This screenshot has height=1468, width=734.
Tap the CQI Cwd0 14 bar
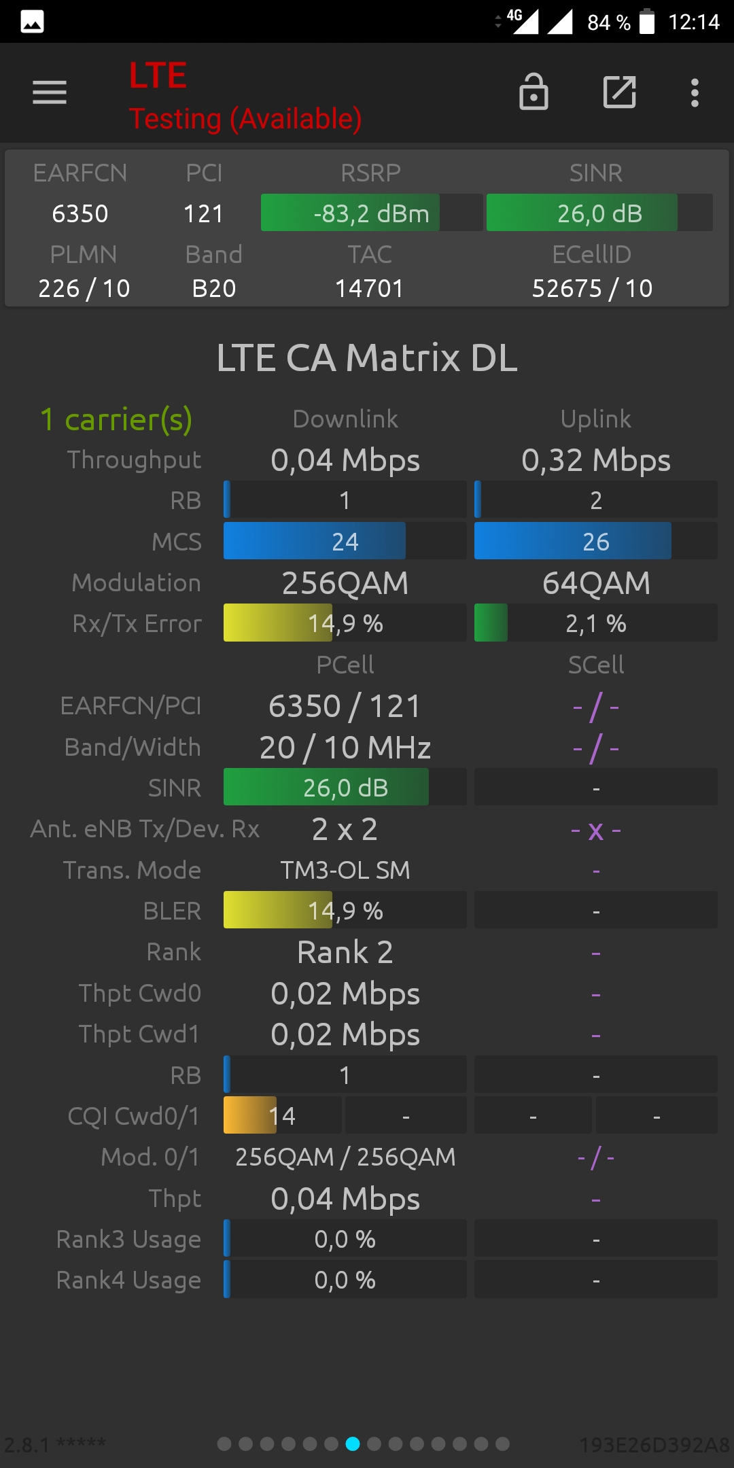[x=283, y=1115]
